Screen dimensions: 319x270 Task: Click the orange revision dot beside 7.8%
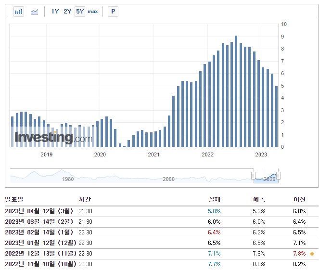point(312,254)
